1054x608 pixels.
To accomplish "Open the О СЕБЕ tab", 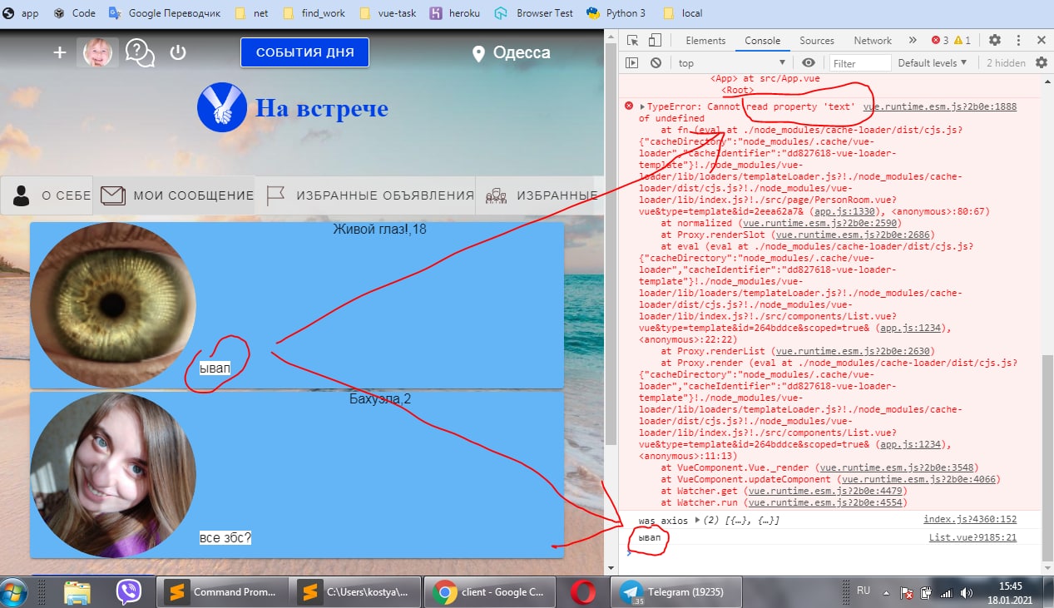I will [x=47, y=195].
